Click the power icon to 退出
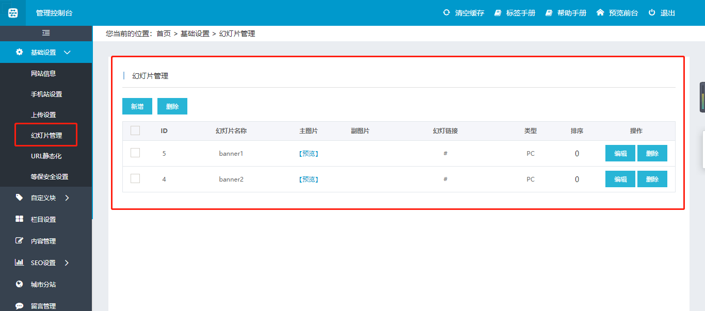The height and width of the screenshot is (311, 705). click(652, 12)
